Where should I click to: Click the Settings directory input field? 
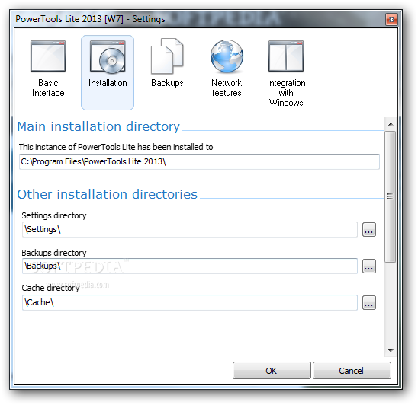[x=190, y=229]
